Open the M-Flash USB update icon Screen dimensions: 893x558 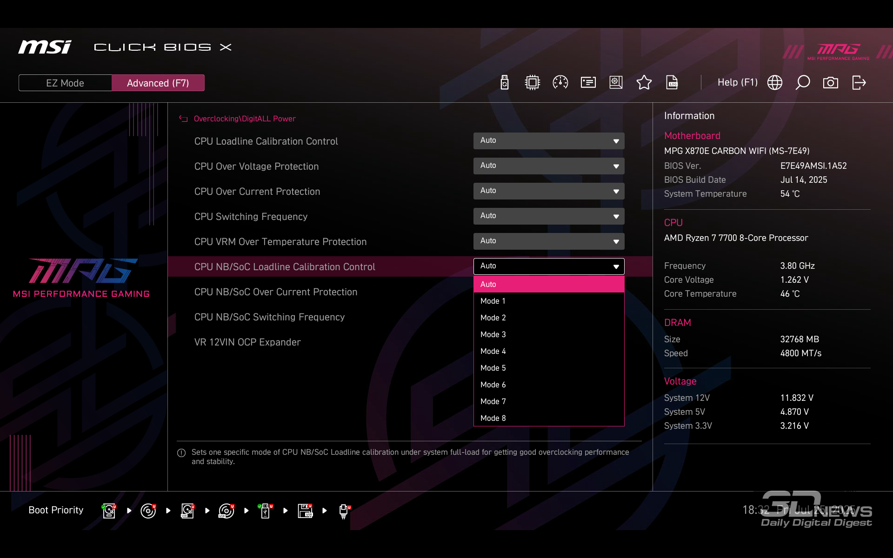[x=505, y=83]
